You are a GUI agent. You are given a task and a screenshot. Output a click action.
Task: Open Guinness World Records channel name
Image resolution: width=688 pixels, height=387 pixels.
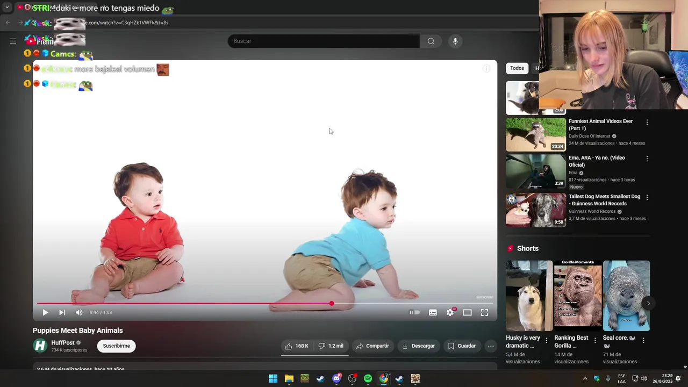[592, 211]
